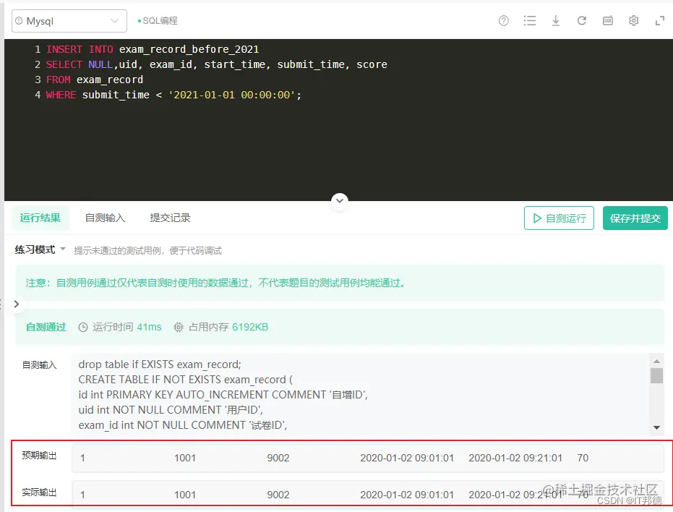673x512 pixels.
Task: Toggle fullscreen expand icon
Action: tap(660, 21)
